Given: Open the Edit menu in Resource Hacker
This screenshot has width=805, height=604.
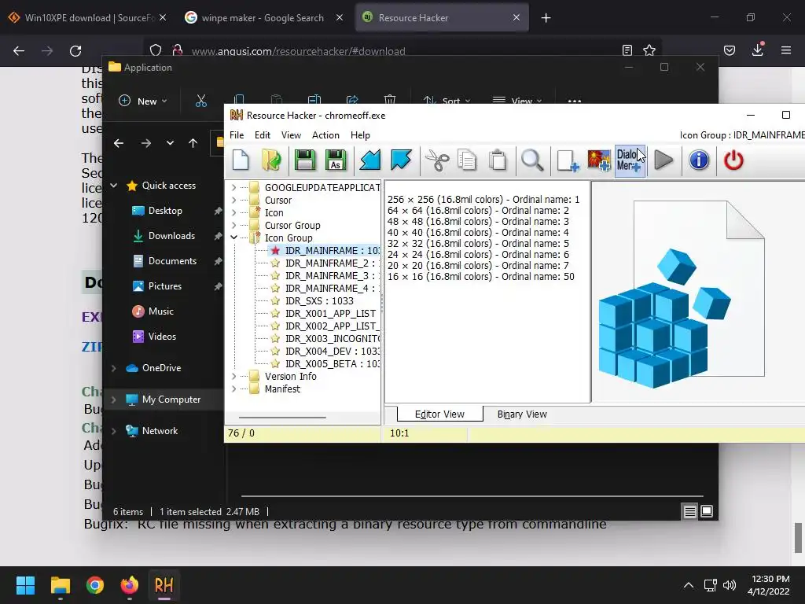Looking at the screenshot, I should 263,135.
